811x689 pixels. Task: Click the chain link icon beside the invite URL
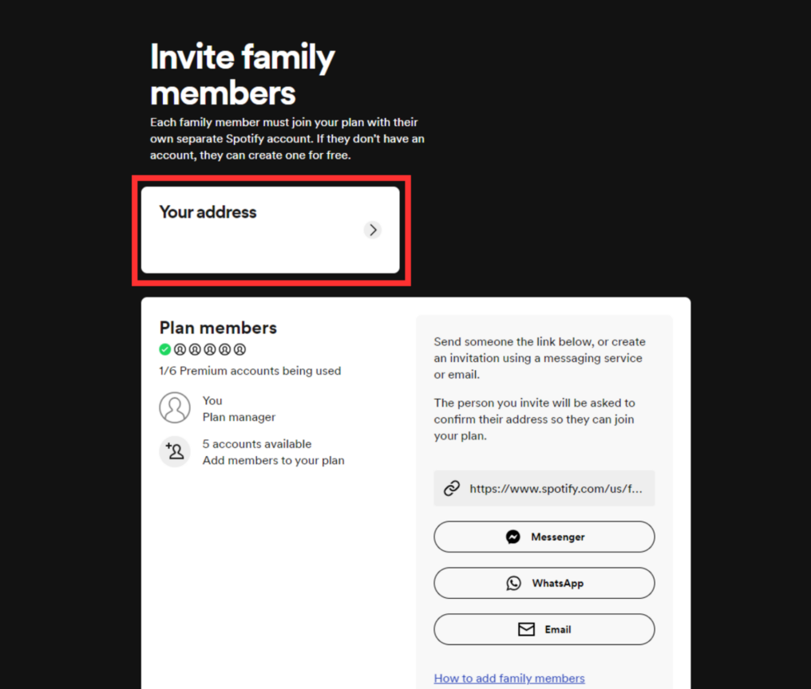pos(452,487)
